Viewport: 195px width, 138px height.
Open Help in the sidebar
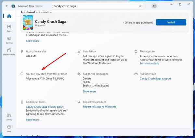pyautogui.click(x=9, y=129)
